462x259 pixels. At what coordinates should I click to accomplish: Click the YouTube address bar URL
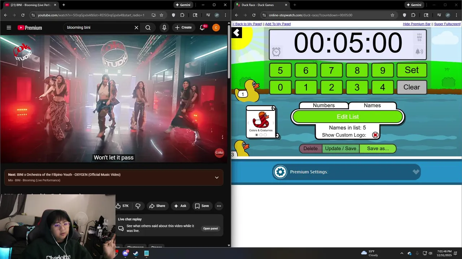[x=91, y=15]
